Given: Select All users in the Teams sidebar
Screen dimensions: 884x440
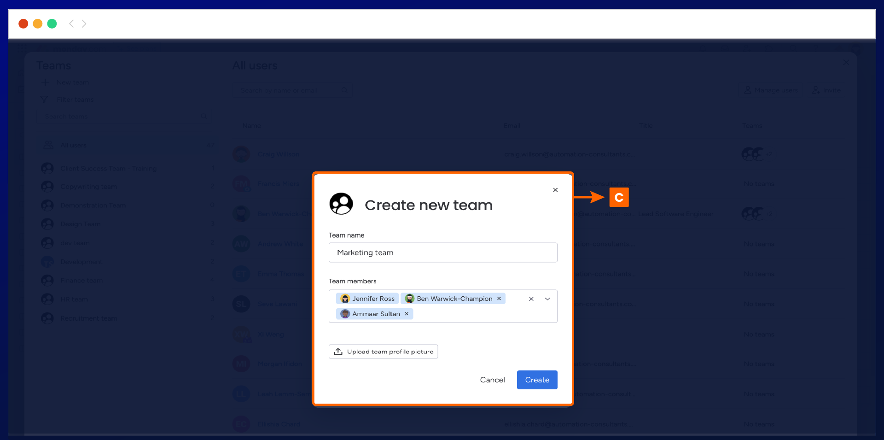Looking at the screenshot, I should click(73, 145).
